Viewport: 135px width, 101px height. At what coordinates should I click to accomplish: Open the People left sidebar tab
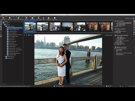pos(1,36)
